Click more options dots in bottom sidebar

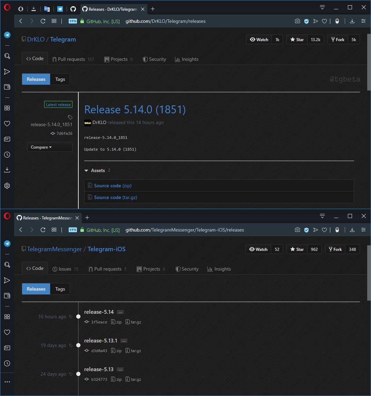coord(7,382)
